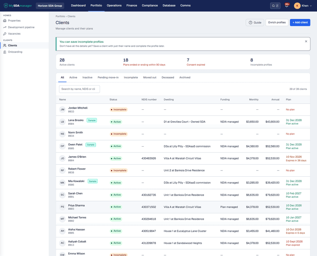Click the Add client button
Image resolution: width=317 pixels, height=256 pixels.
pos(300,22)
